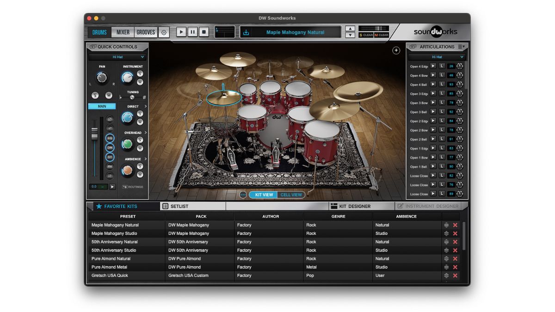Switch to the MIXER tab
Screen dimensions: 555x312
click(123, 32)
